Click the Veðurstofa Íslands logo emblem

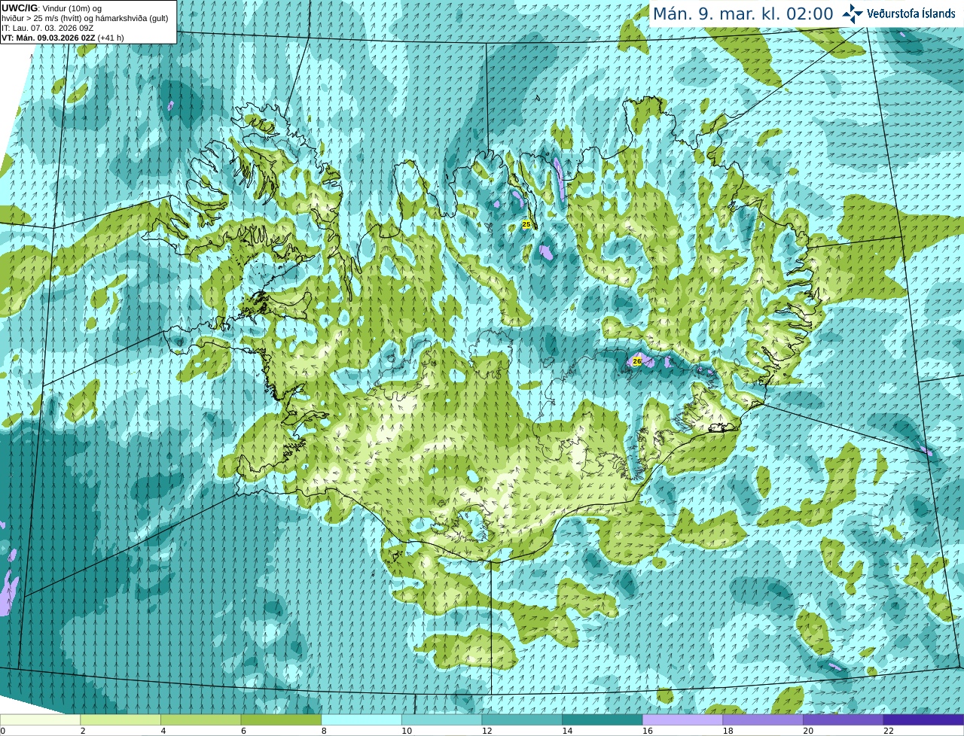click(x=853, y=14)
